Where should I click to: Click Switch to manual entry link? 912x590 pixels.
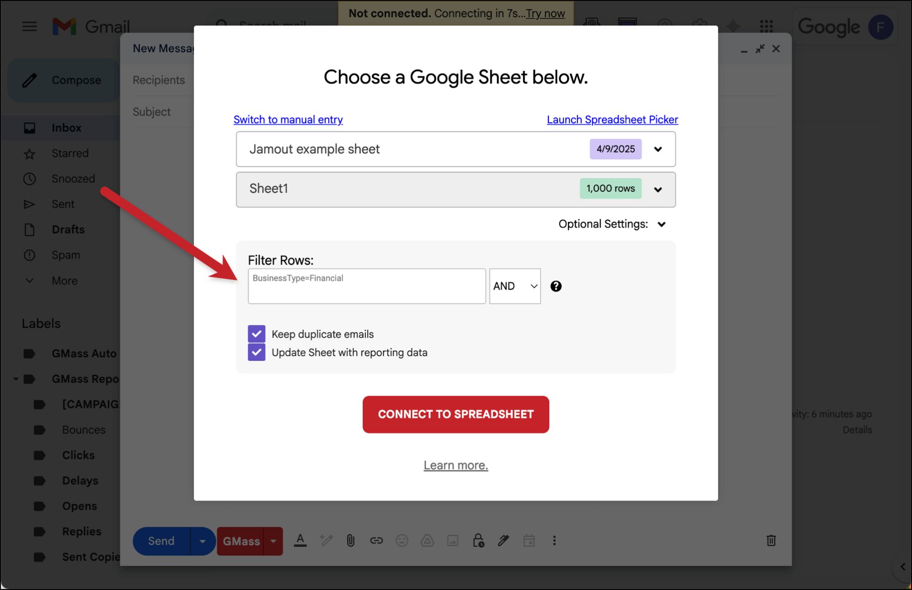tap(288, 120)
